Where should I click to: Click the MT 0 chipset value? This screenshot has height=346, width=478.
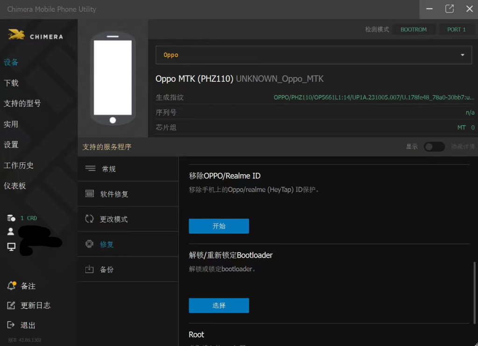(x=466, y=127)
